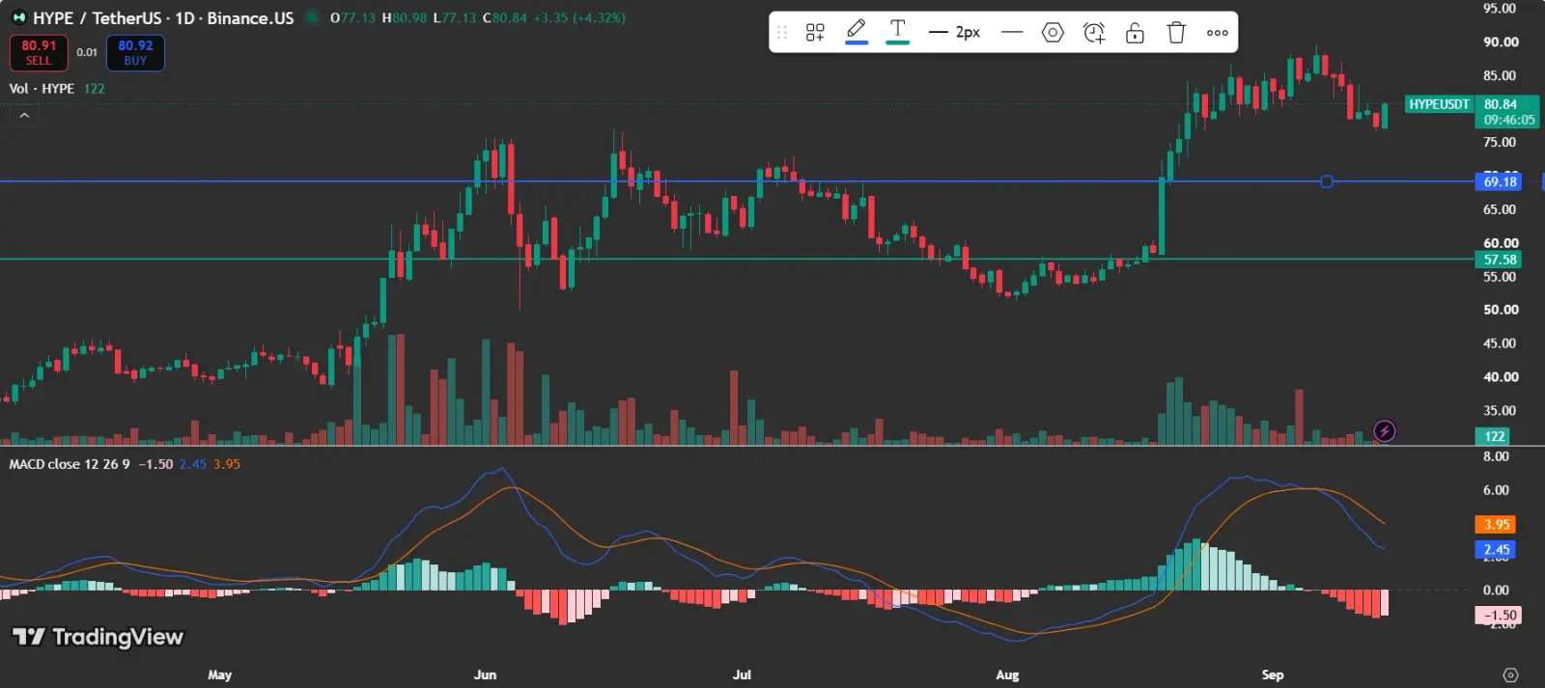Click the Sep label on time axis
The image size is (1545, 688).
(1273, 674)
